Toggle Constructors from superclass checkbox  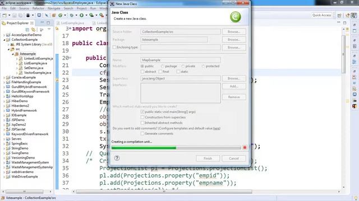pos(142,117)
